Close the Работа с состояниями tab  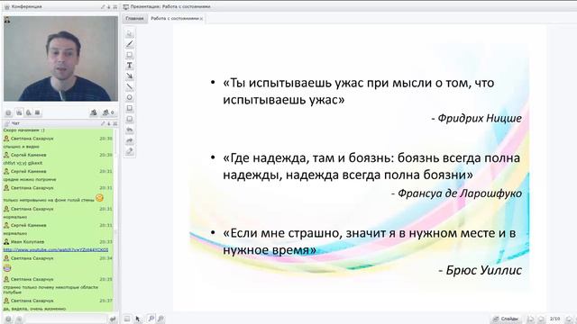click(x=202, y=19)
